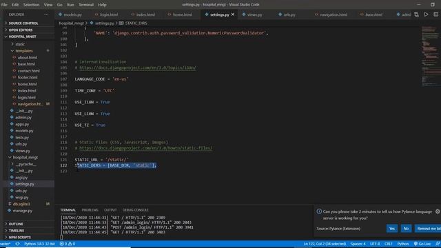
Task: Expand the Timeline section
Action: [17, 231]
